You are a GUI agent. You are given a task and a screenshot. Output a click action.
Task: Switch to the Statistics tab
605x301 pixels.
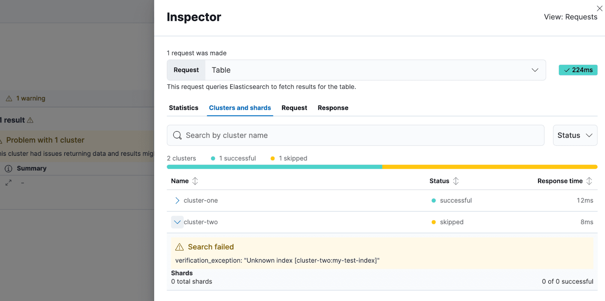click(183, 108)
